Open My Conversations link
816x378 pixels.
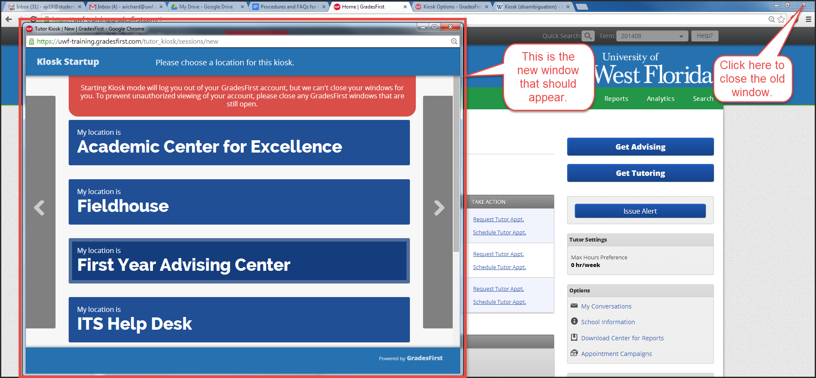click(606, 306)
